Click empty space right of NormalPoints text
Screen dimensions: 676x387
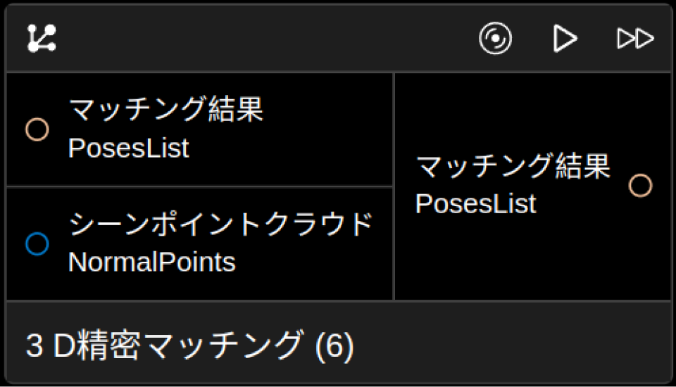pos(317,264)
